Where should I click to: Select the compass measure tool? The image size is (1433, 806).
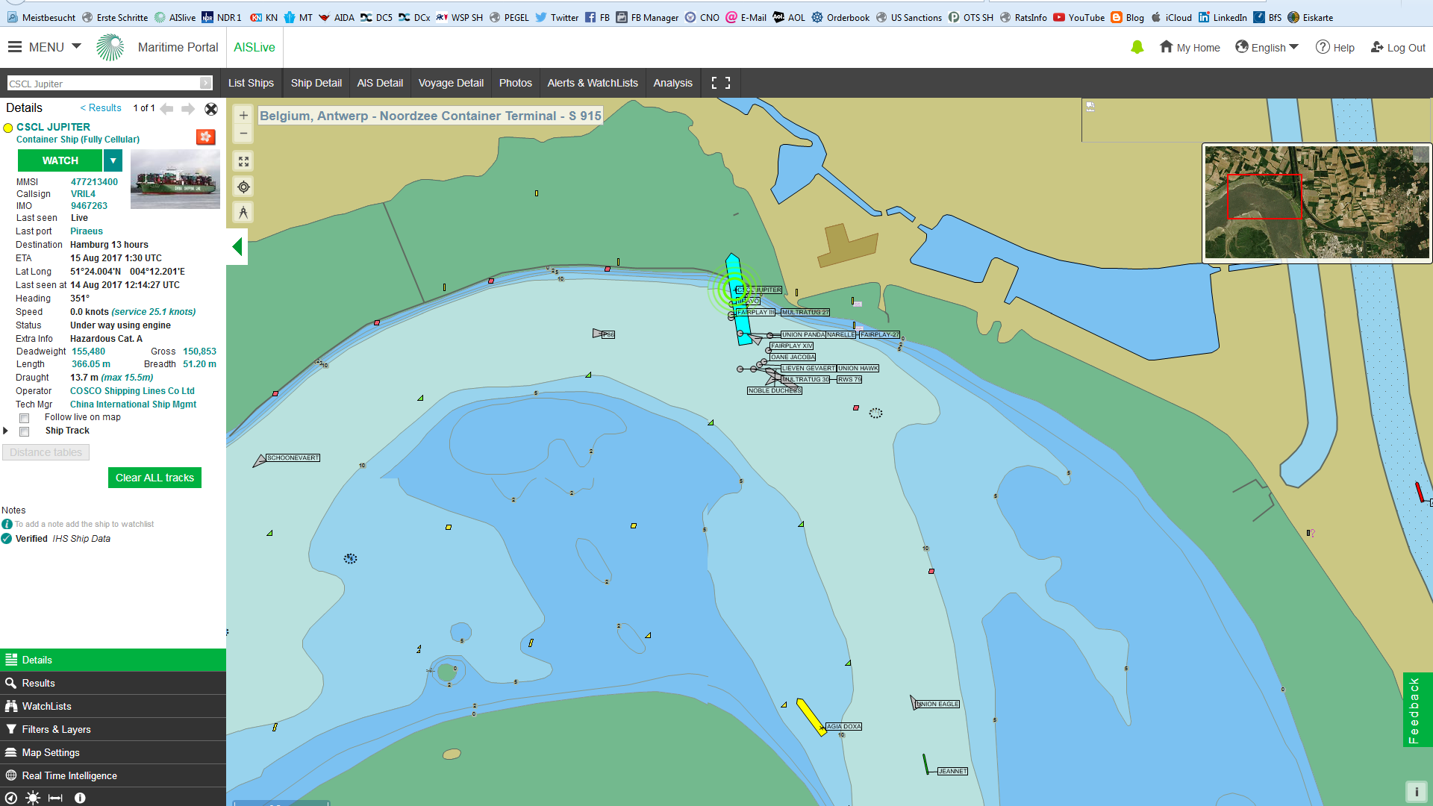pyautogui.click(x=243, y=213)
